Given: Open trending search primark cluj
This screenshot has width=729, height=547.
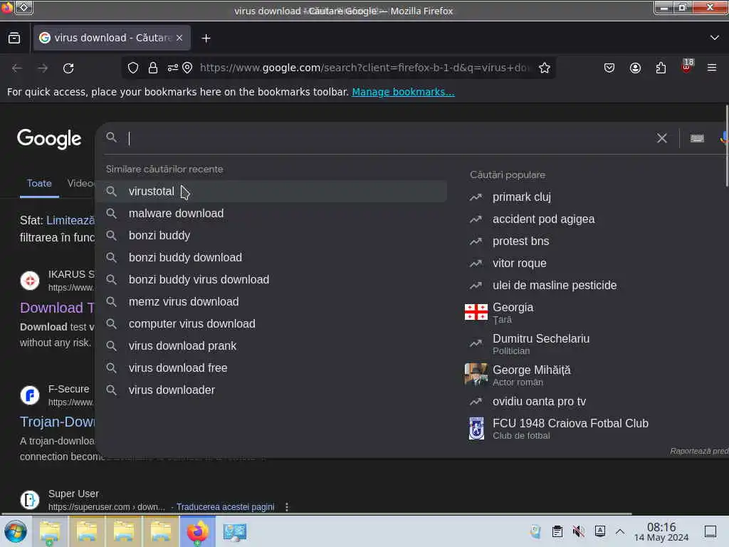Looking at the screenshot, I should (x=522, y=197).
